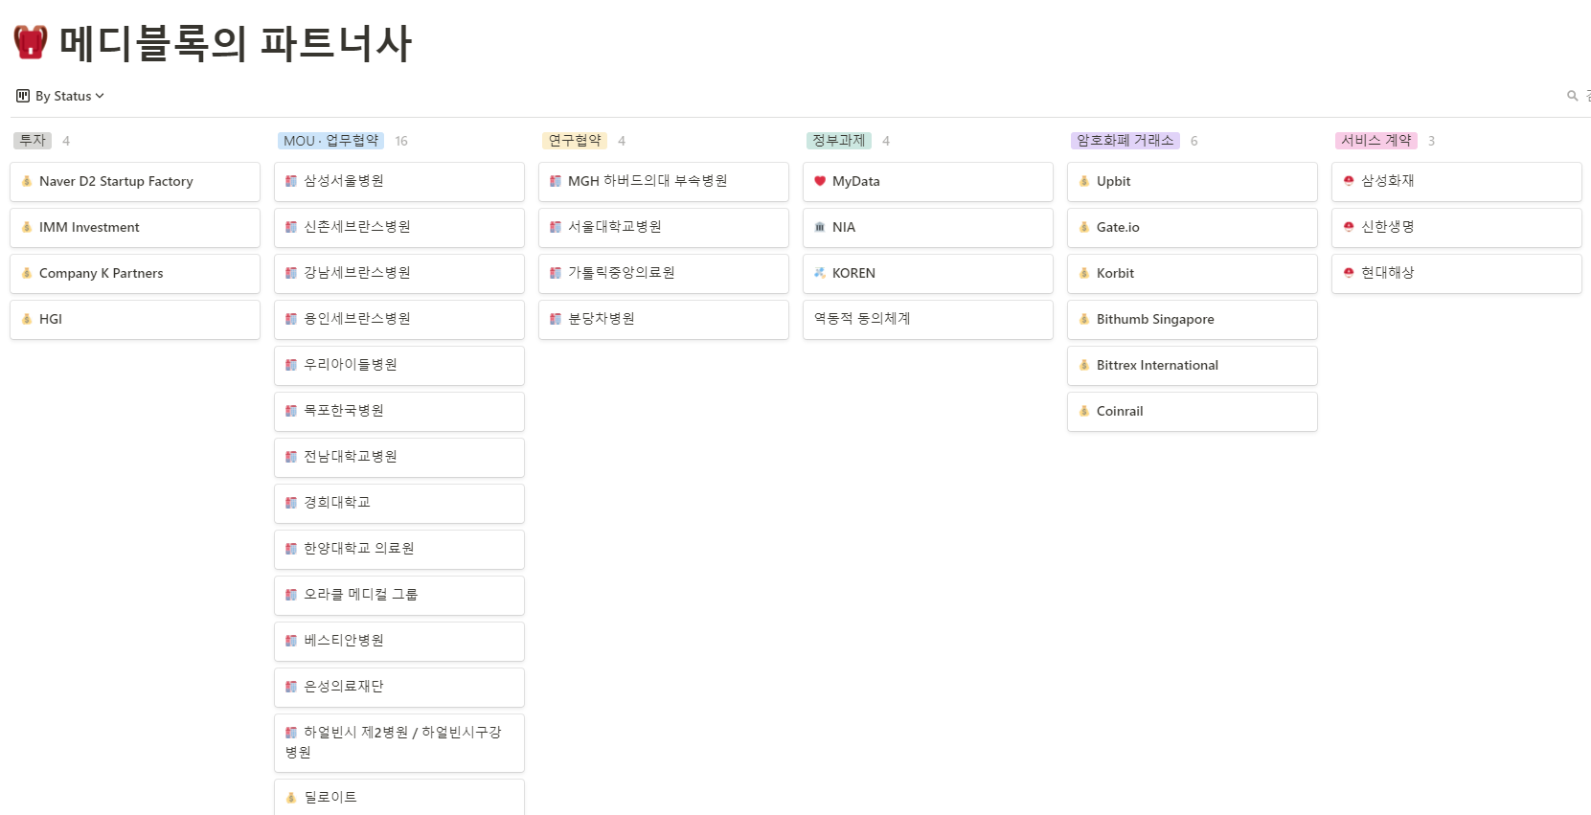Open the Naver D2 Startup Factory card
The height and width of the screenshot is (815, 1591).
135,182
